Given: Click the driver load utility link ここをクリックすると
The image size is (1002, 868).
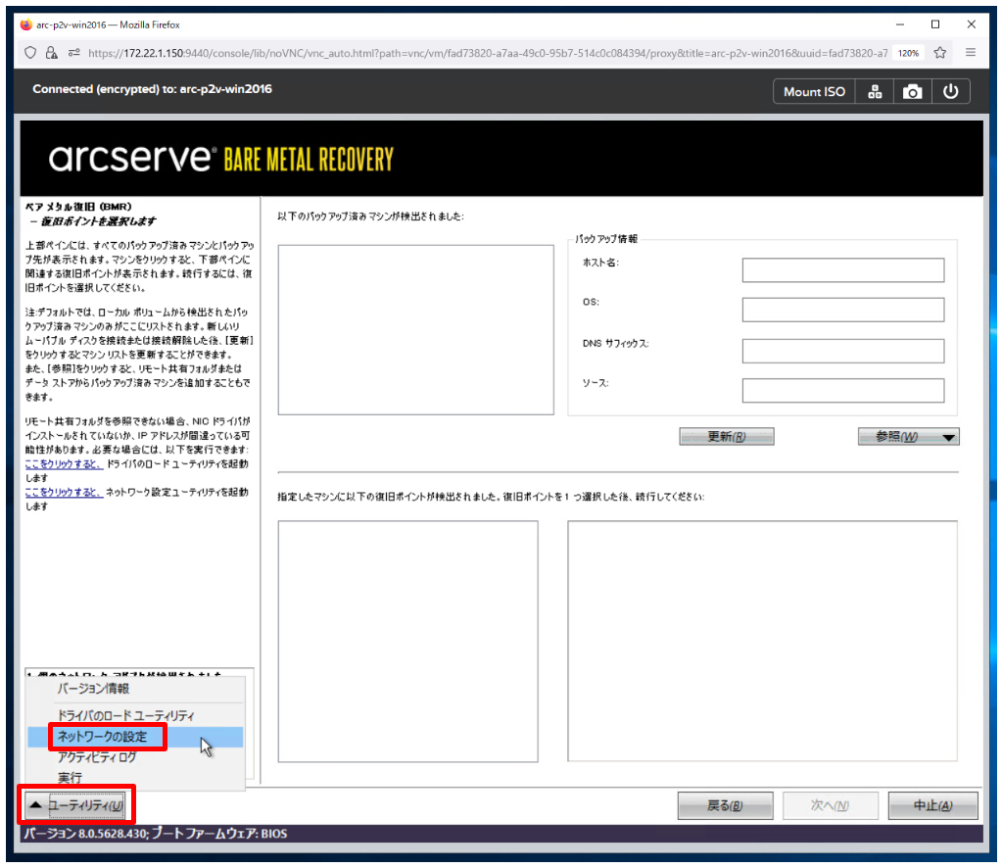Looking at the screenshot, I should click(64, 463).
